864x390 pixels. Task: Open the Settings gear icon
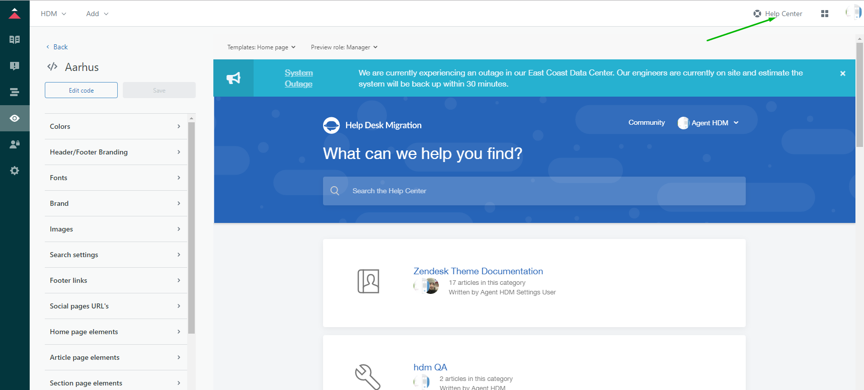pyautogui.click(x=15, y=171)
